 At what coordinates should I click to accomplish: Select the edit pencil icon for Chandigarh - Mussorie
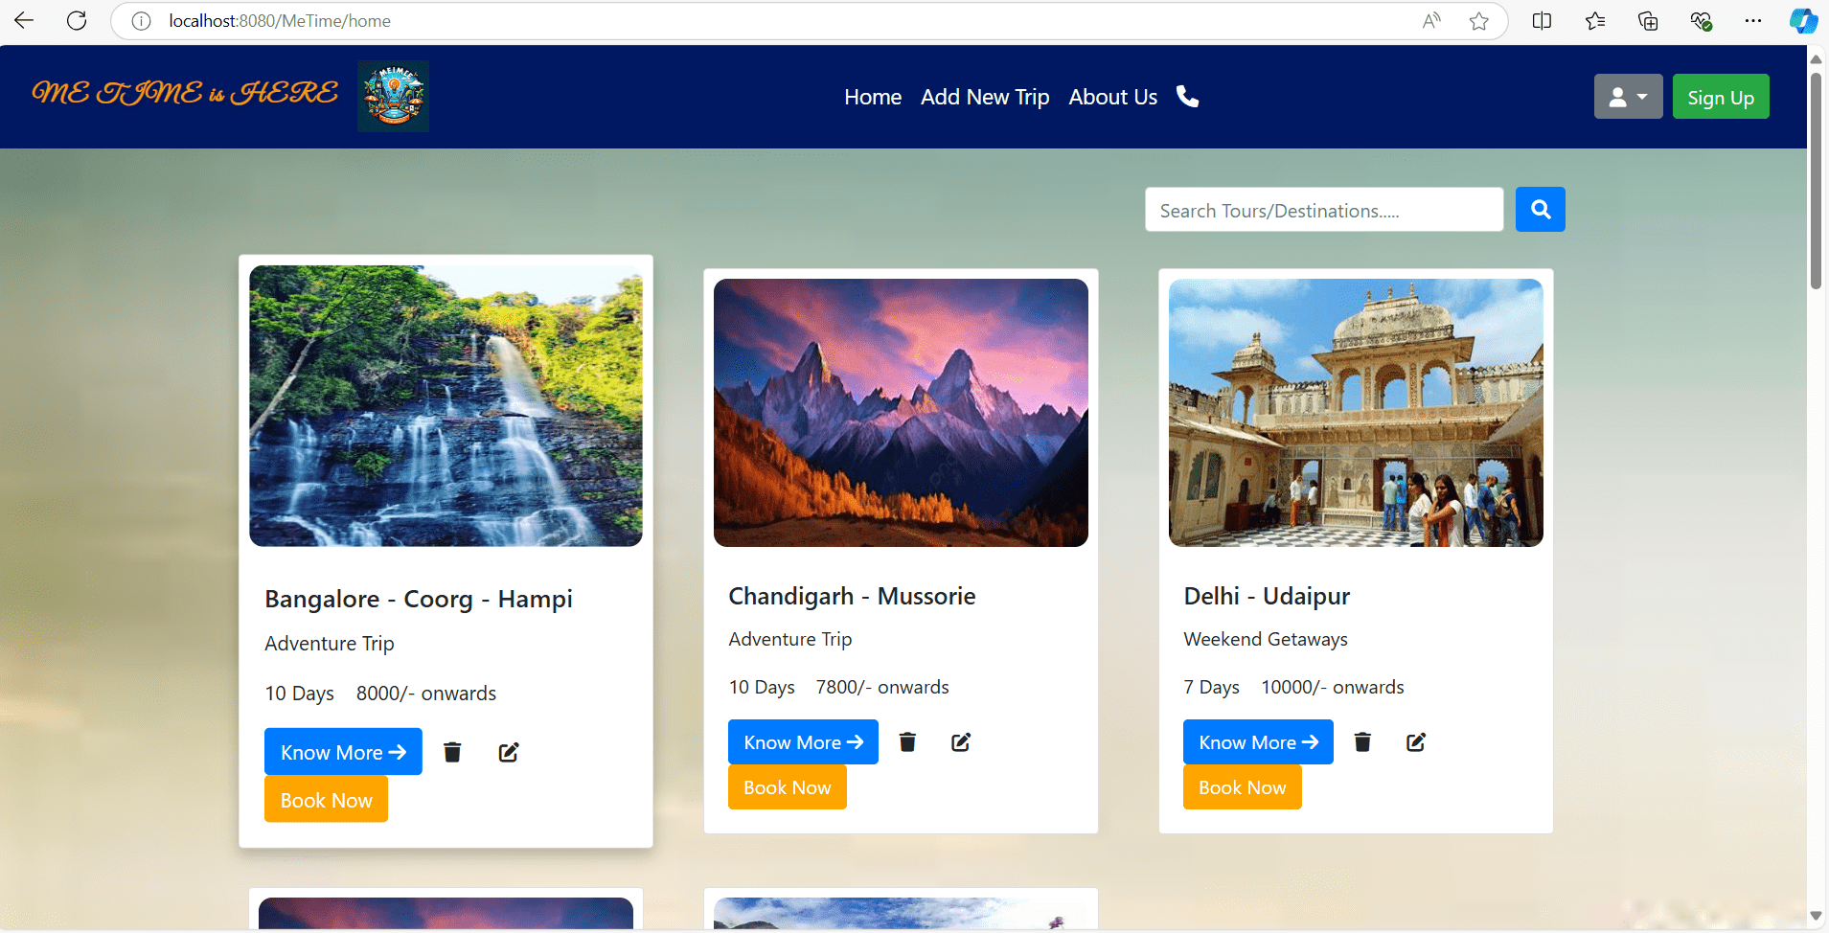(x=961, y=741)
